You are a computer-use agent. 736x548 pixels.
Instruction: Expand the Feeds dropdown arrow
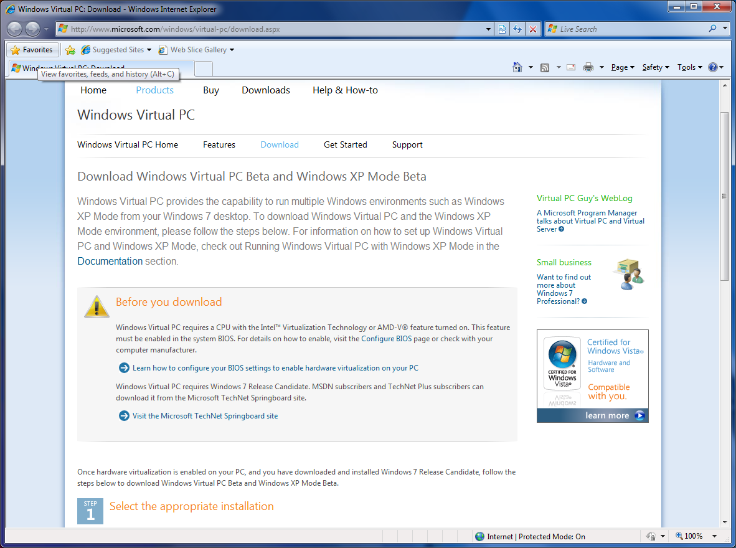559,68
